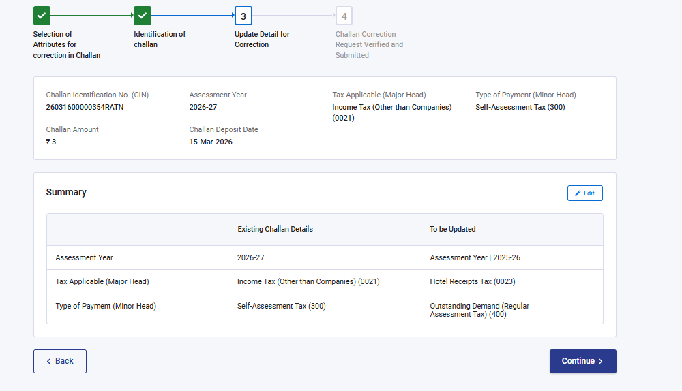Click the green checkmark for Identification of challan
The width and height of the screenshot is (682, 391).
point(143,15)
